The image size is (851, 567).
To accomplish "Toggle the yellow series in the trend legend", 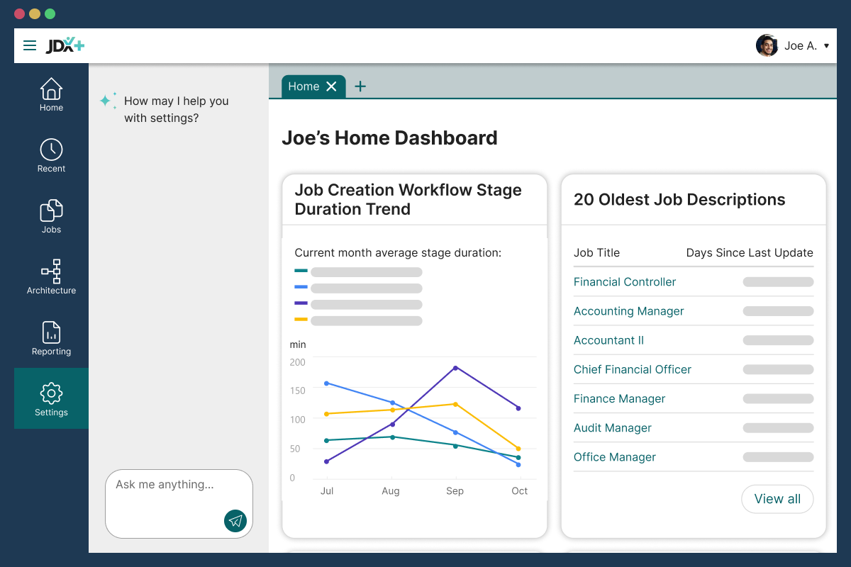I will pos(301,320).
